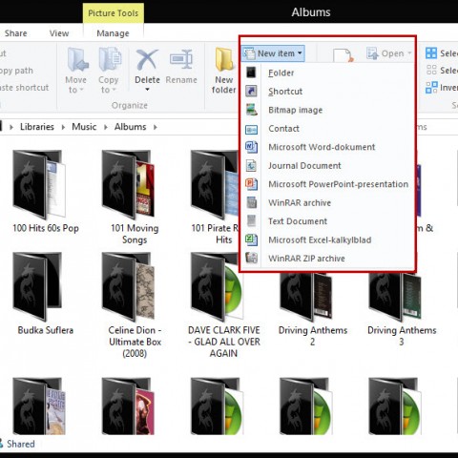Open the Open button dropdown arrow
This screenshot has height=458, width=458.
click(409, 53)
